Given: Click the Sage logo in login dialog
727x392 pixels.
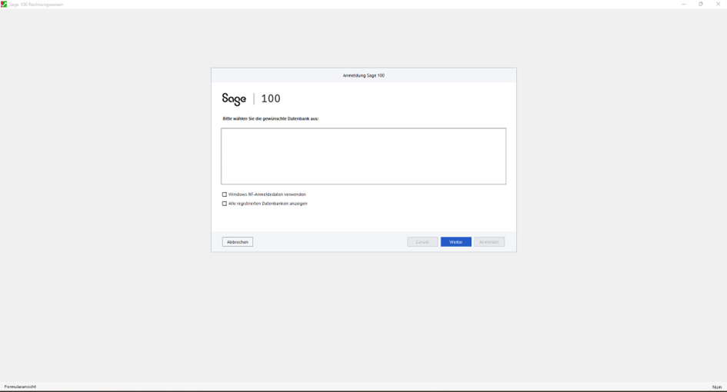Looking at the screenshot, I should tap(234, 98).
